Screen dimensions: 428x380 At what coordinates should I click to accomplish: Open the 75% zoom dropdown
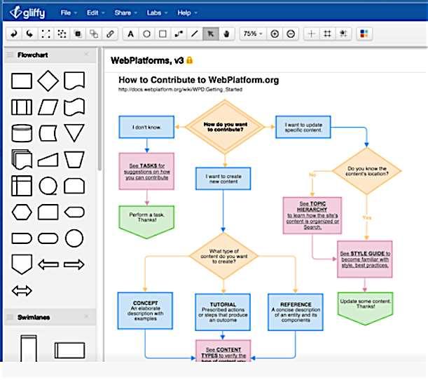pos(253,34)
